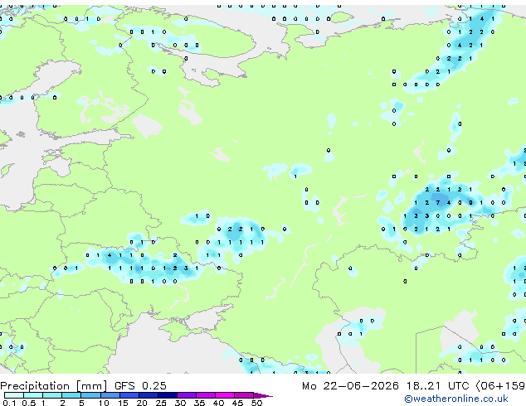526x406 pixels.
Task: Click the 10–15 mm legend swatch
Action: [110, 395]
